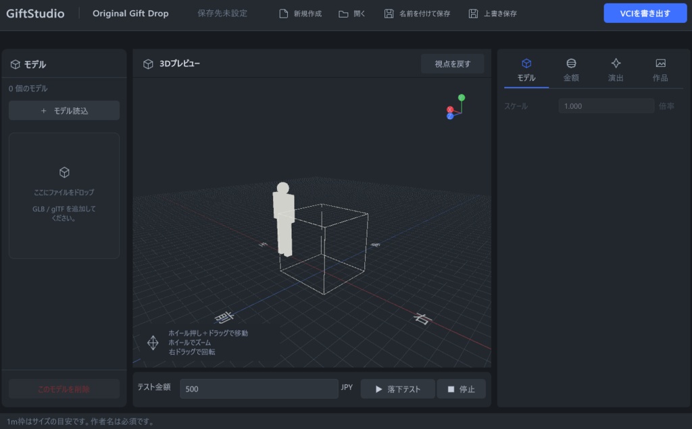Click the cube icon in file drop zone
Screen dimensions: 692x429
(x=64, y=172)
